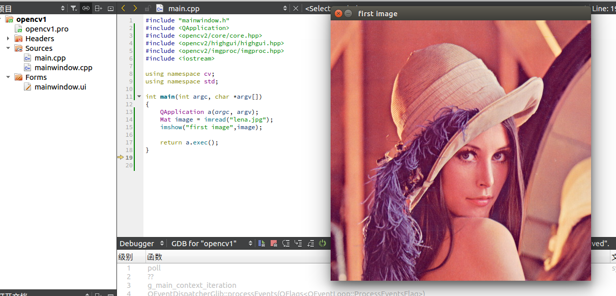The width and height of the screenshot is (616, 296).
Task: Collapse the opencv1 project node
Action: click(2, 19)
